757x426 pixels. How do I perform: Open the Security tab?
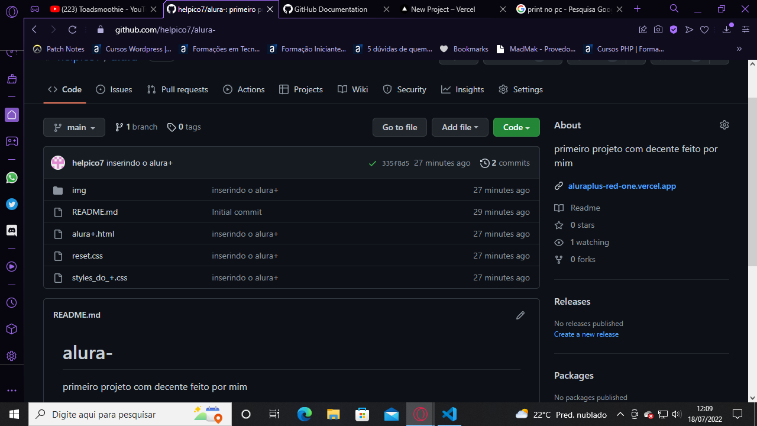(405, 89)
